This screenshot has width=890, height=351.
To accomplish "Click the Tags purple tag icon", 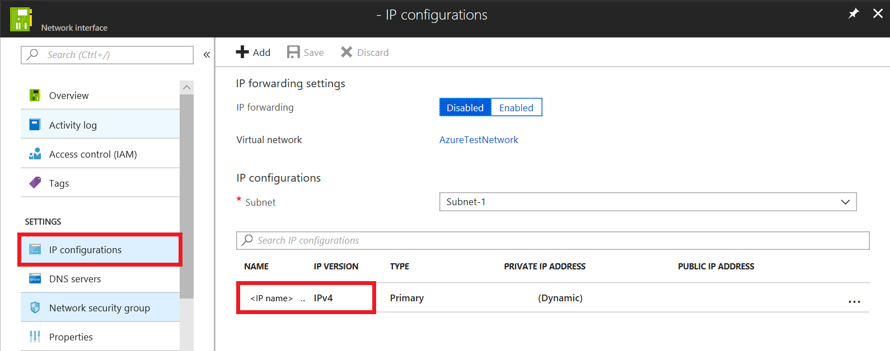I will [35, 183].
